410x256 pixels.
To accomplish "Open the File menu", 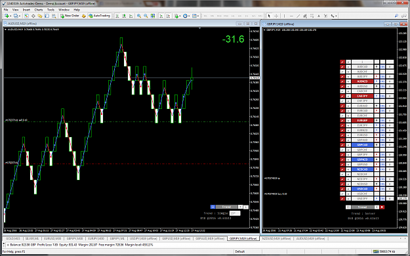I will [x=6, y=10].
